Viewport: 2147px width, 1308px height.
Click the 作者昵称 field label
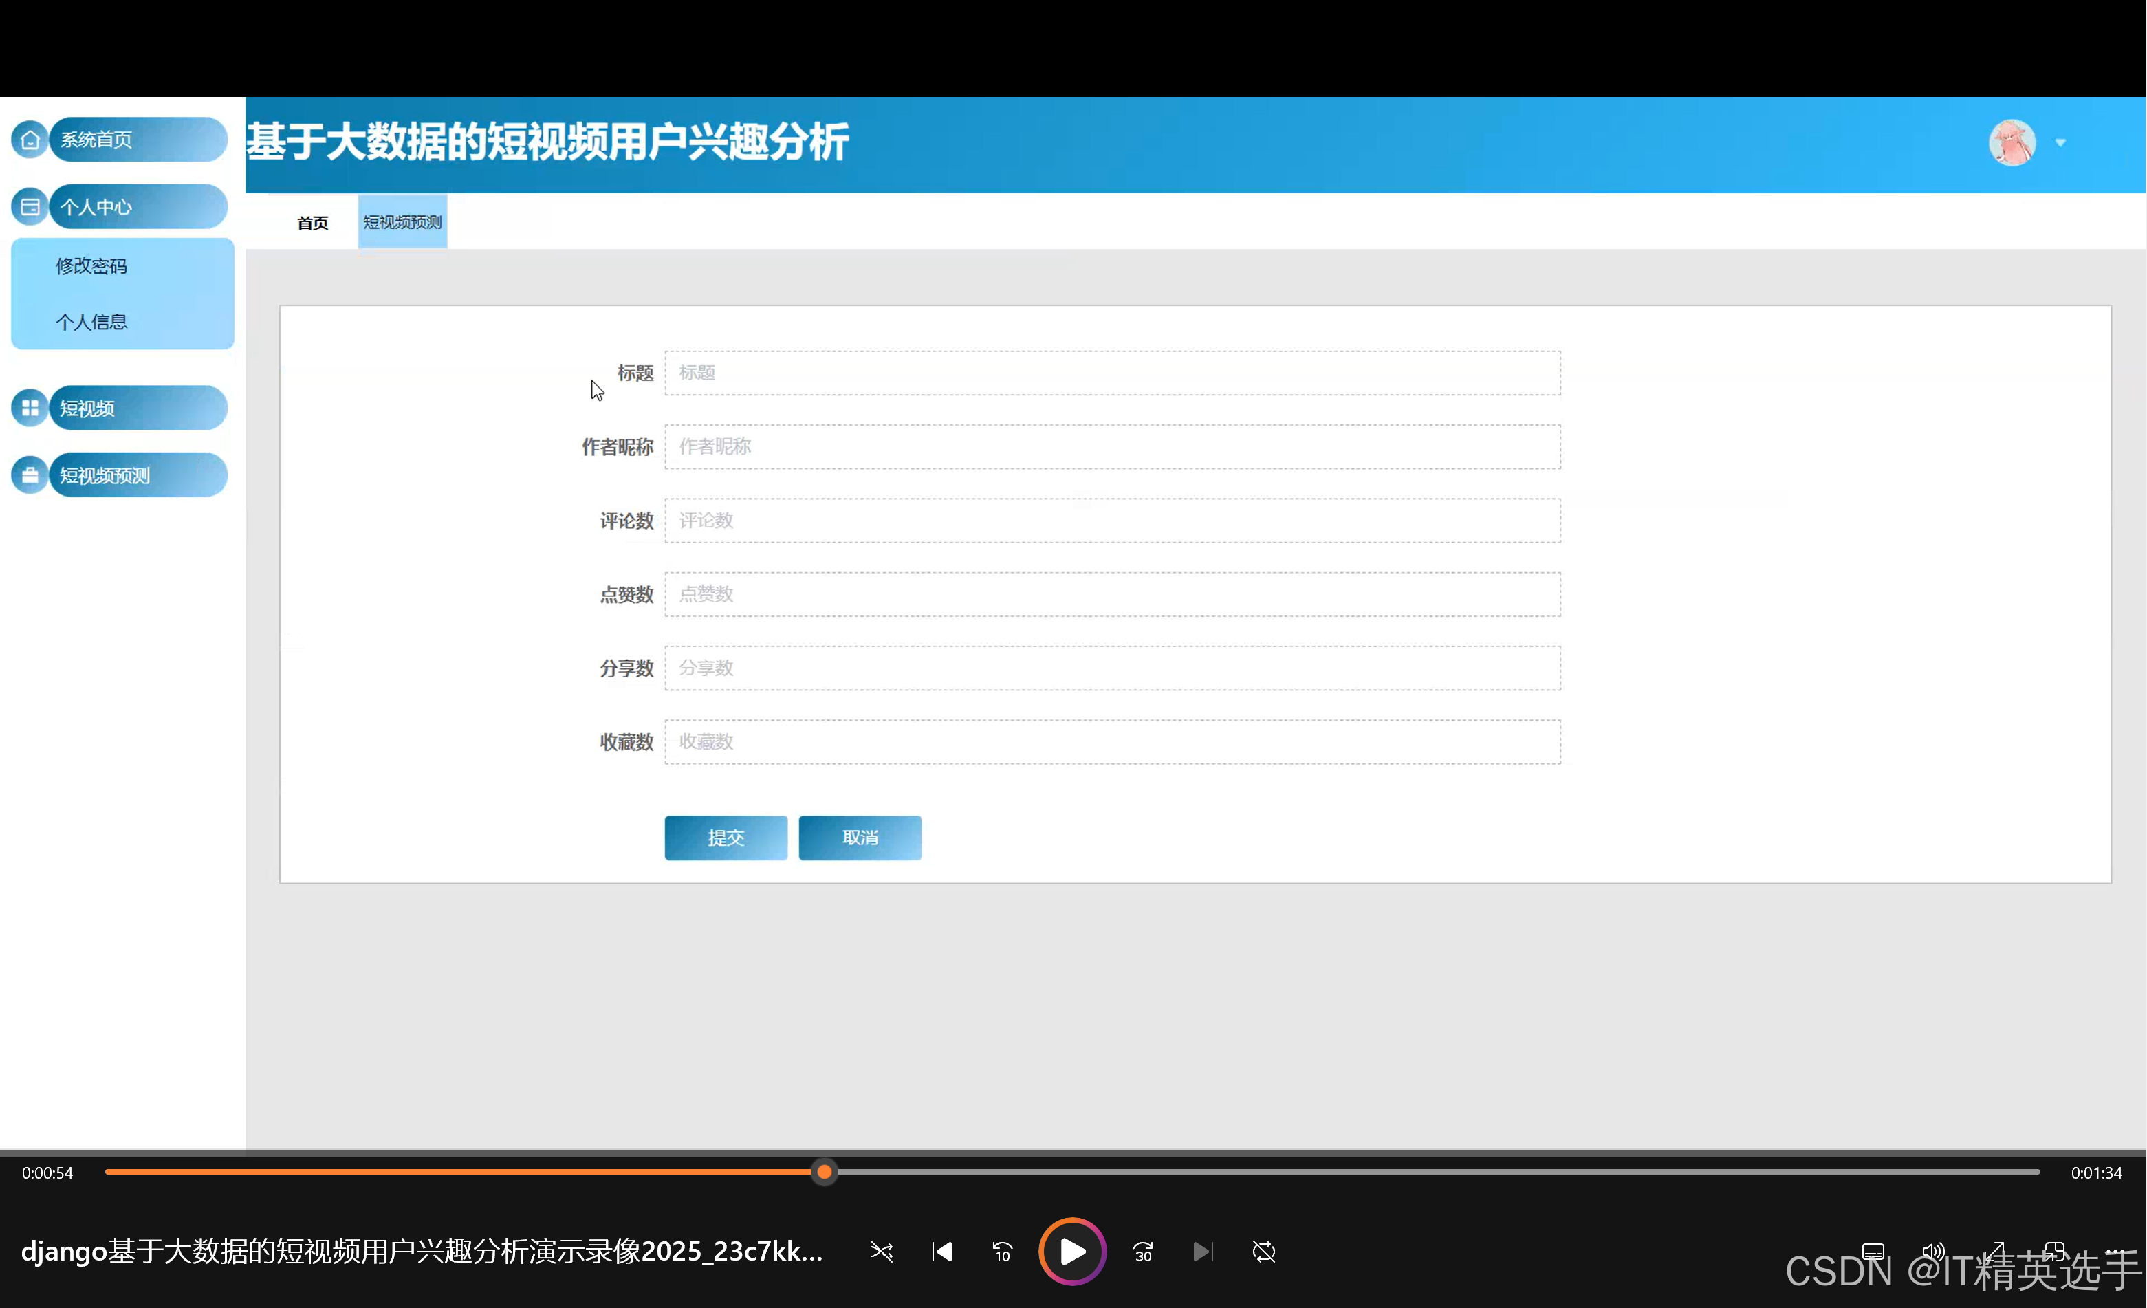[618, 447]
